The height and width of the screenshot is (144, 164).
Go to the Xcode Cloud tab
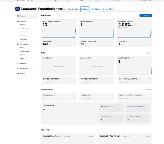[x=108, y=9]
